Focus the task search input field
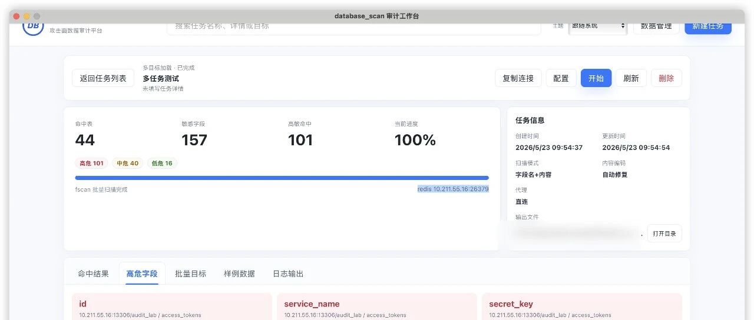 353,28
